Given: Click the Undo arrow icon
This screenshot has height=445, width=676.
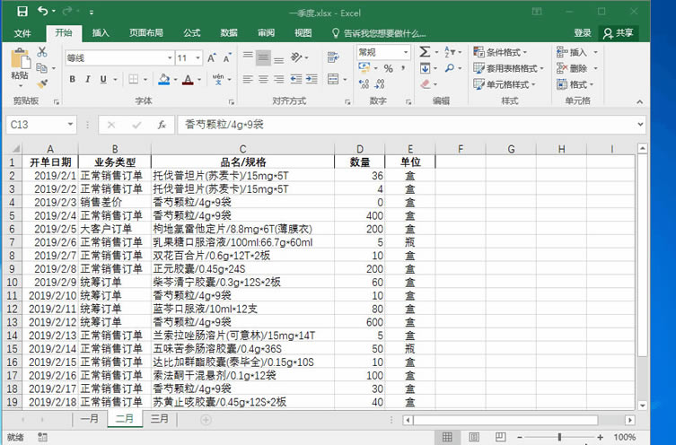Looking at the screenshot, I should (43, 11).
